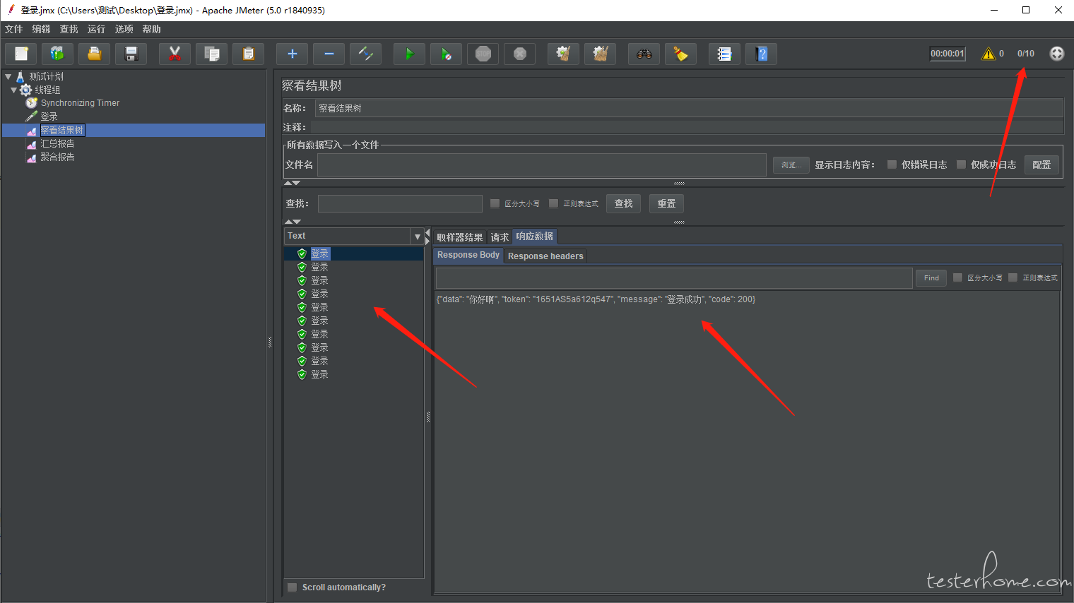
Task: Toggle 区分大小写 next to Find button
Action: pyautogui.click(x=957, y=277)
